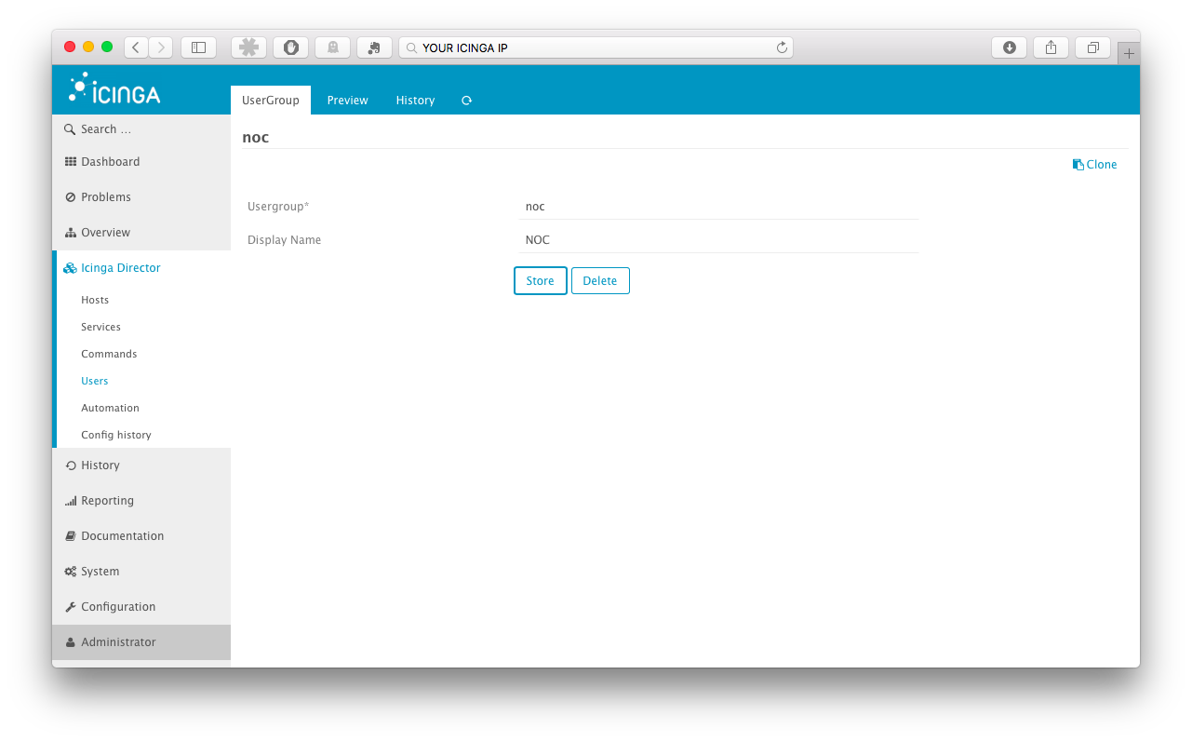Click the Problems warning icon
The width and height of the screenshot is (1192, 742).
(71, 197)
